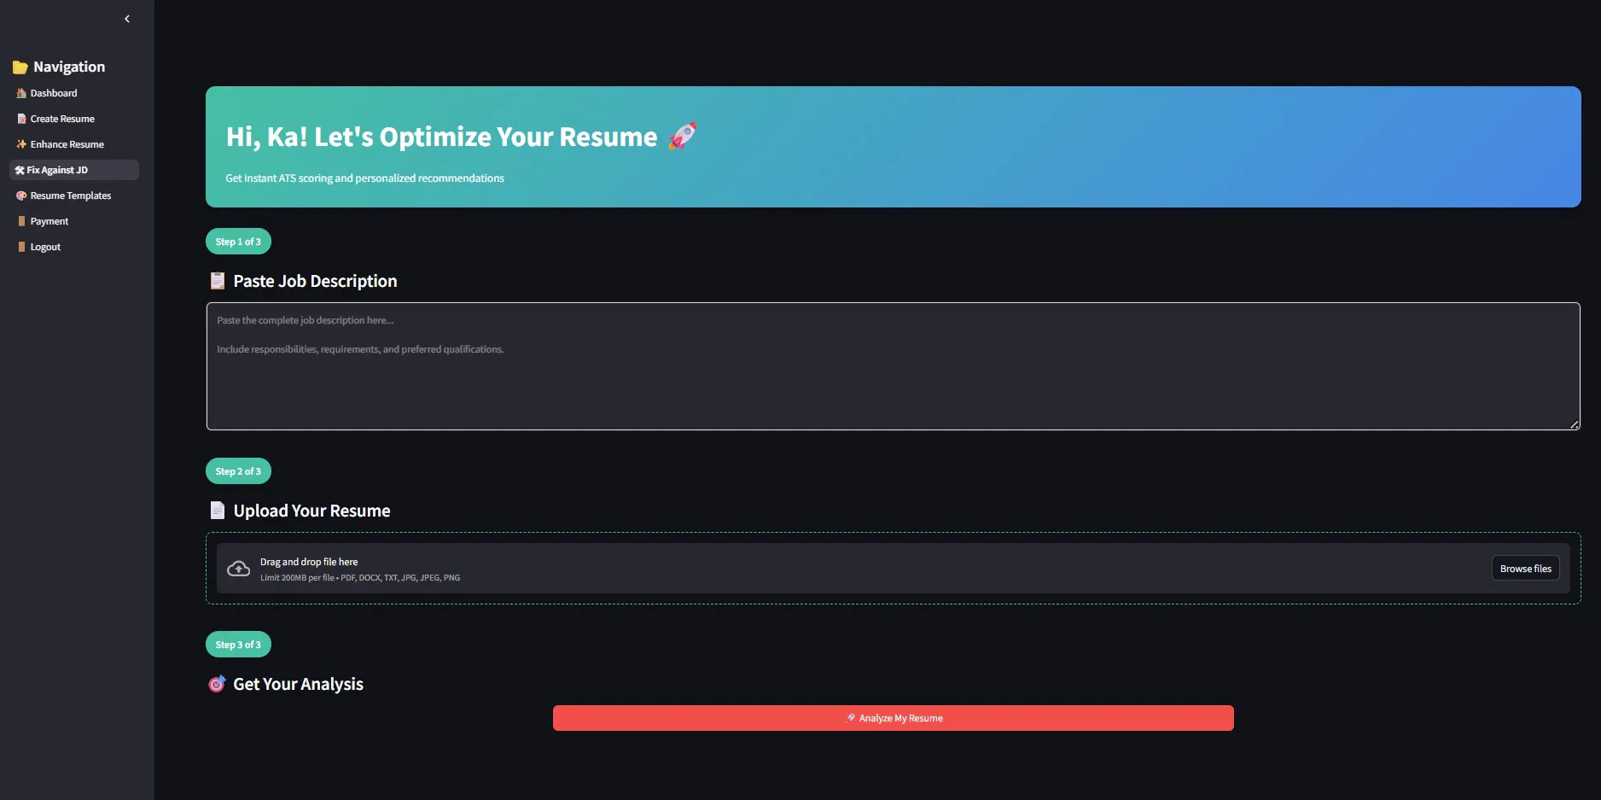Click the Upload Your Resume heading
The height and width of the screenshot is (800, 1601).
pyautogui.click(x=311, y=511)
